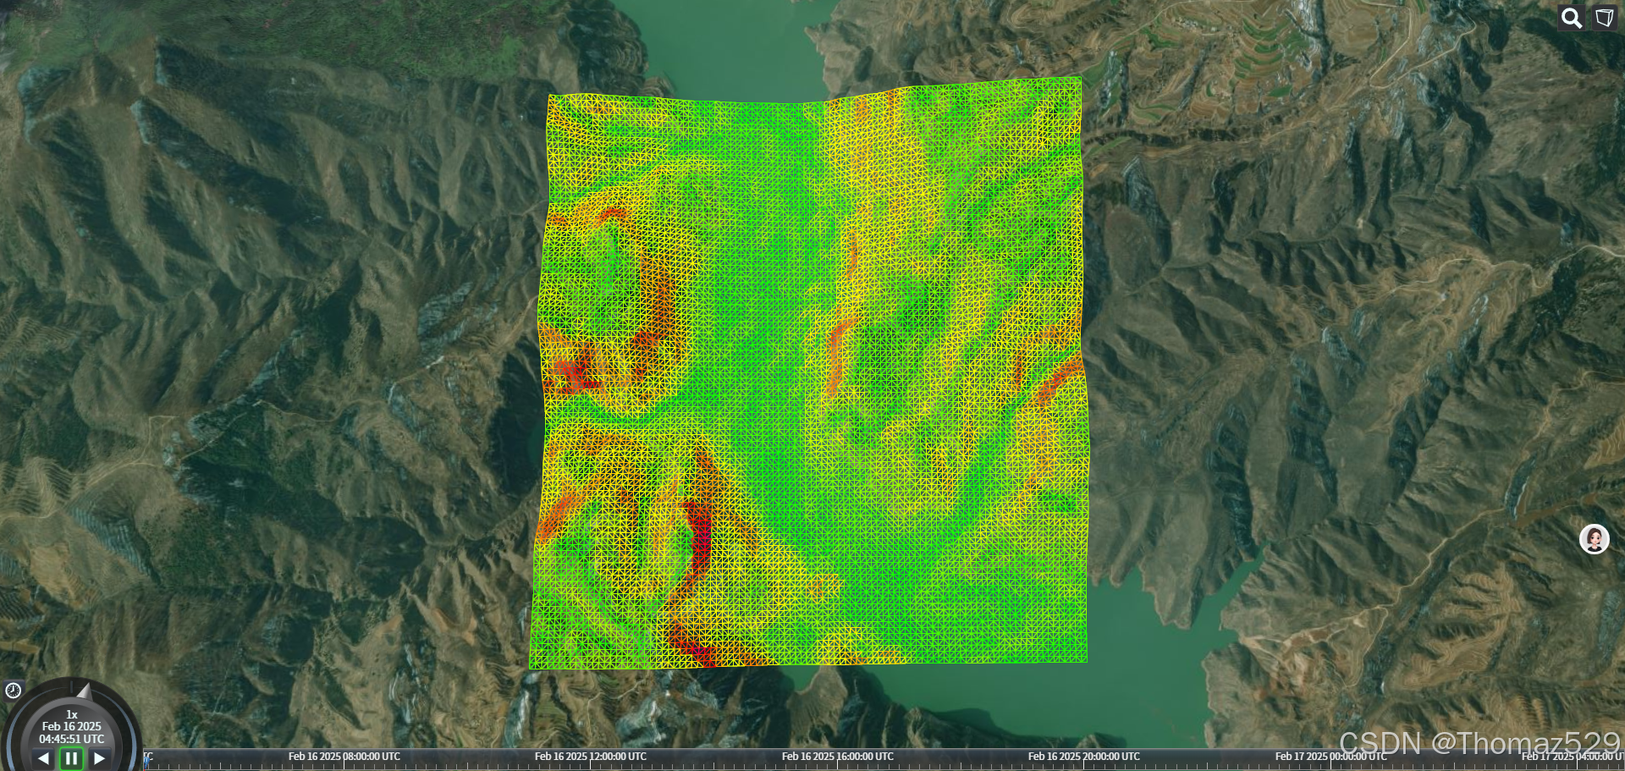1625x771 pixels.
Task: Click timeline at Feb 17 2025 00:00:00 UTC
Action: point(1331,757)
